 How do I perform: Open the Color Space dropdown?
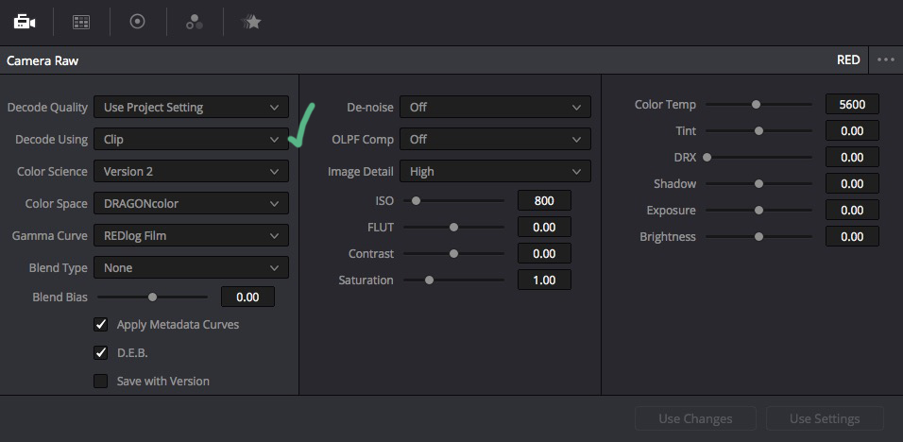(x=191, y=204)
